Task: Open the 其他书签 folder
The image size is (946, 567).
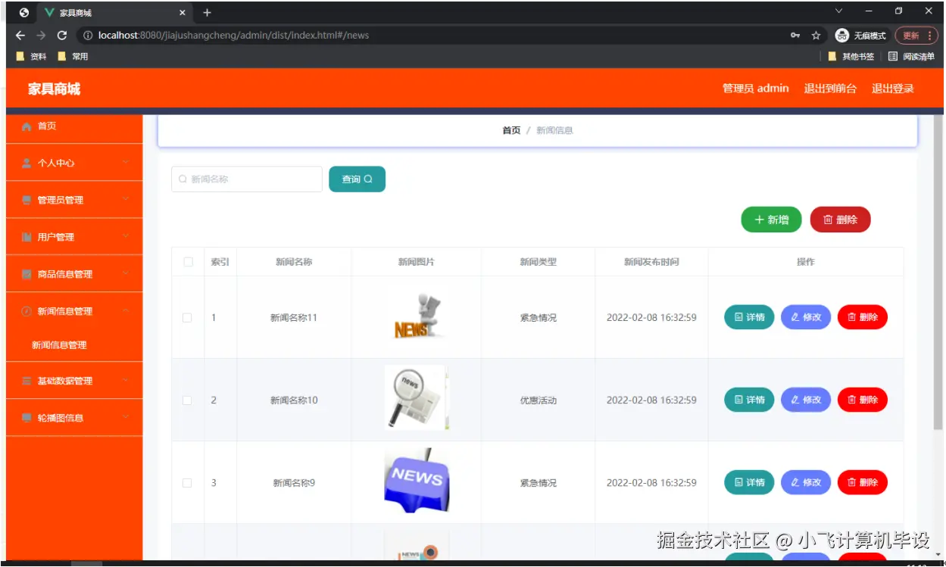Action: point(851,56)
